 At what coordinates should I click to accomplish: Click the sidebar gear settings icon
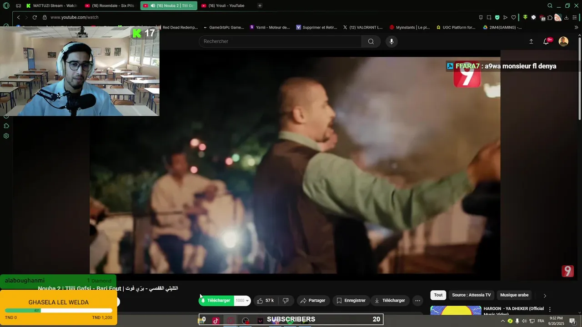tap(6, 136)
